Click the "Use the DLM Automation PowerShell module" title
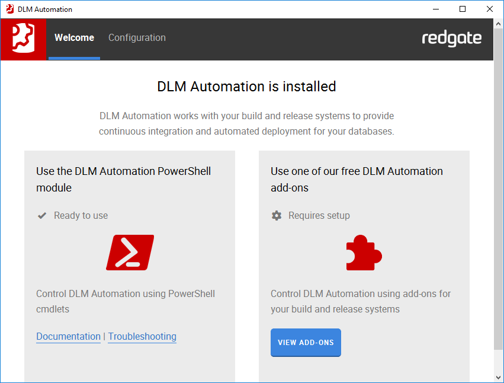 124,179
